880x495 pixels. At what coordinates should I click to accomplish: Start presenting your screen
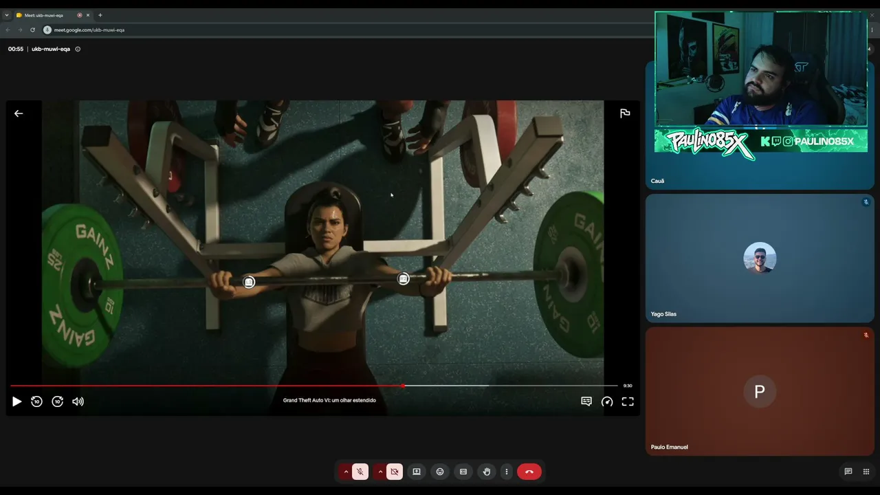(x=417, y=472)
